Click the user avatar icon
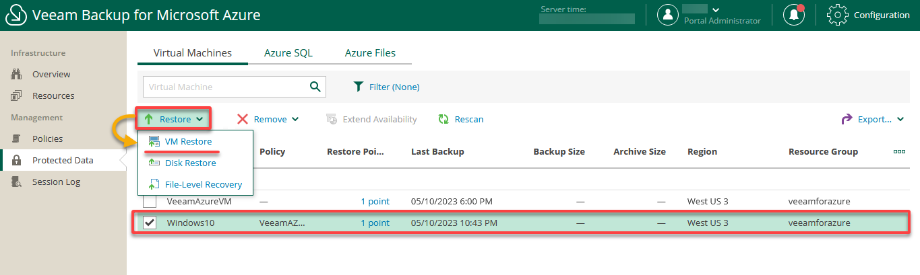920x275 pixels. click(667, 15)
